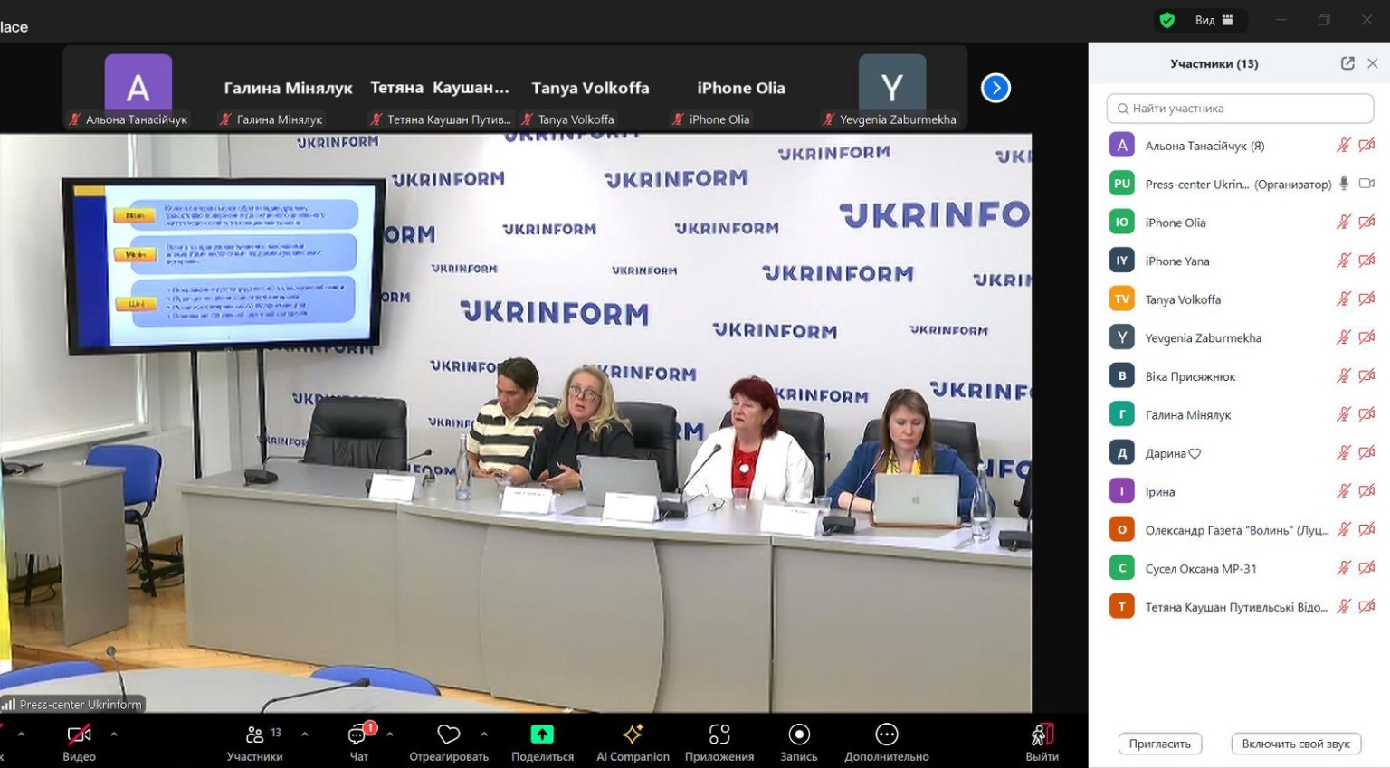The image size is (1390, 768).
Task: Open the Дополнительно more options icon
Action: pyautogui.click(x=886, y=735)
